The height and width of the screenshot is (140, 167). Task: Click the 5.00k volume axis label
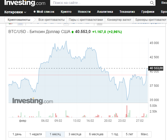pyautogui.click(x=153, y=106)
